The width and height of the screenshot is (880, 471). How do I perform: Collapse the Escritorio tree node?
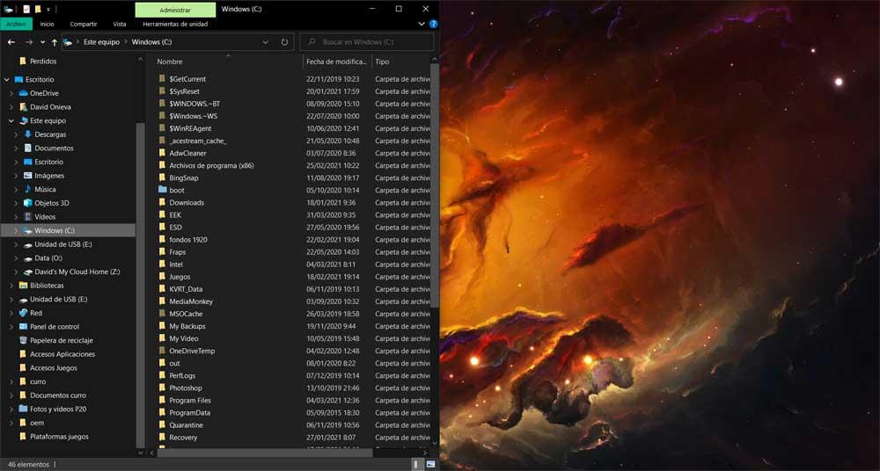click(x=7, y=80)
